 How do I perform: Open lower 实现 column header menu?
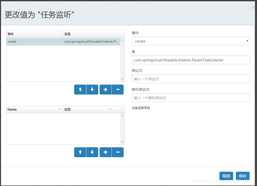point(110,109)
